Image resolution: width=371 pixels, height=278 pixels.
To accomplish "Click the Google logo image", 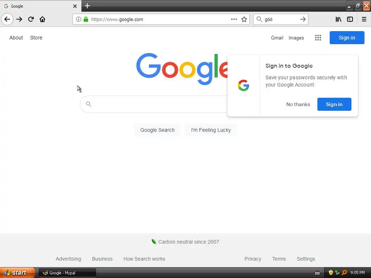I will (x=182, y=68).
